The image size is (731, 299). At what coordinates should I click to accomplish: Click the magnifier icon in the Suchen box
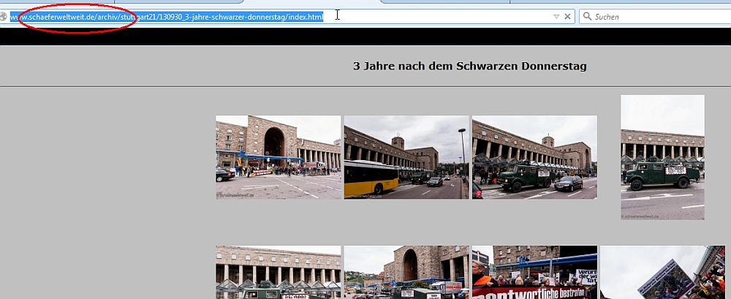(x=587, y=16)
